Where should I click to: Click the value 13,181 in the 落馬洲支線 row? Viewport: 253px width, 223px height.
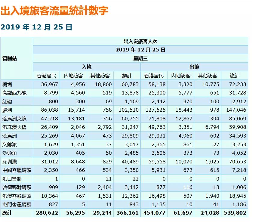[76, 119]
